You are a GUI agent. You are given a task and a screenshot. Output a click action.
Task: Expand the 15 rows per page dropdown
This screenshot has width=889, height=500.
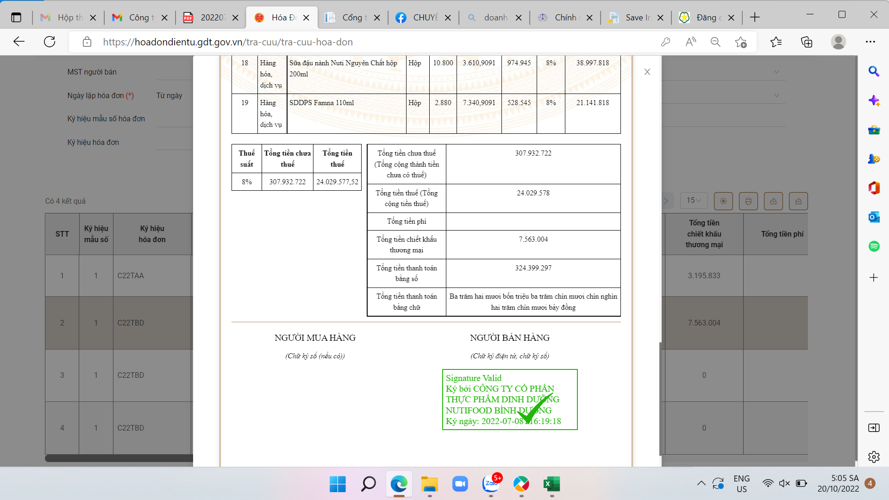pos(694,200)
